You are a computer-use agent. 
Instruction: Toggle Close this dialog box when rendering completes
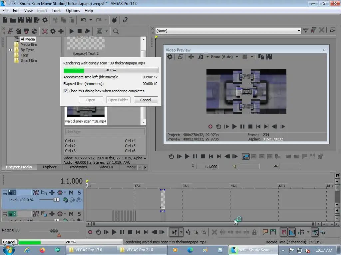[x=66, y=91]
